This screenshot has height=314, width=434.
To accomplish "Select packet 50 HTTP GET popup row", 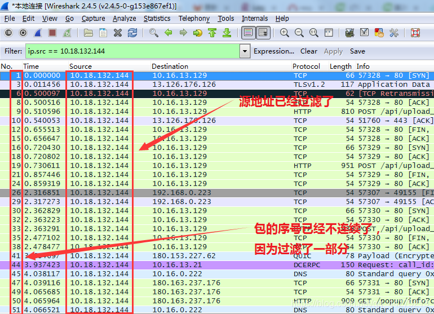I will [x=217, y=301].
